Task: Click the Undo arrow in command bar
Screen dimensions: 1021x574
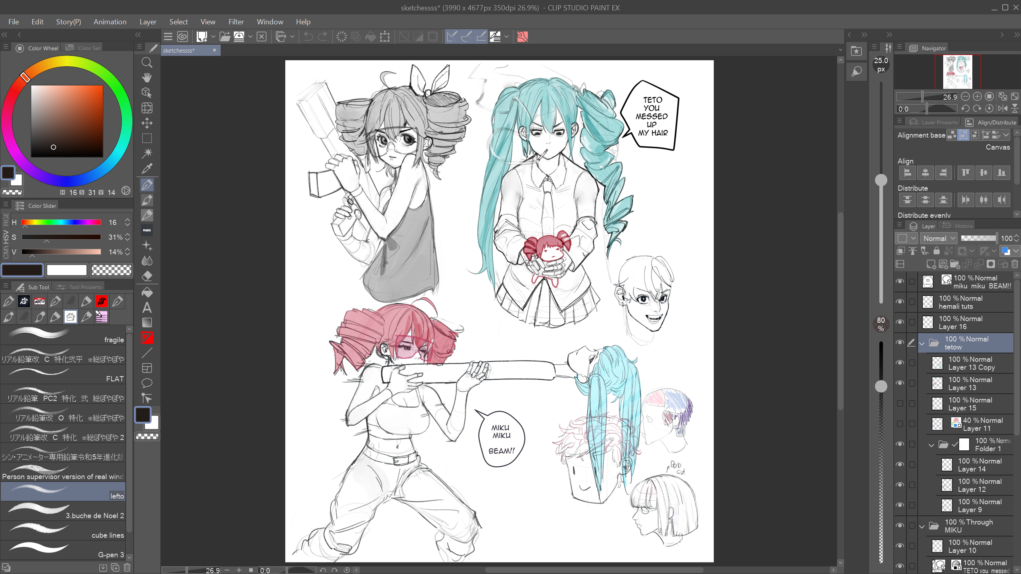Action: pyautogui.click(x=308, y=37)
